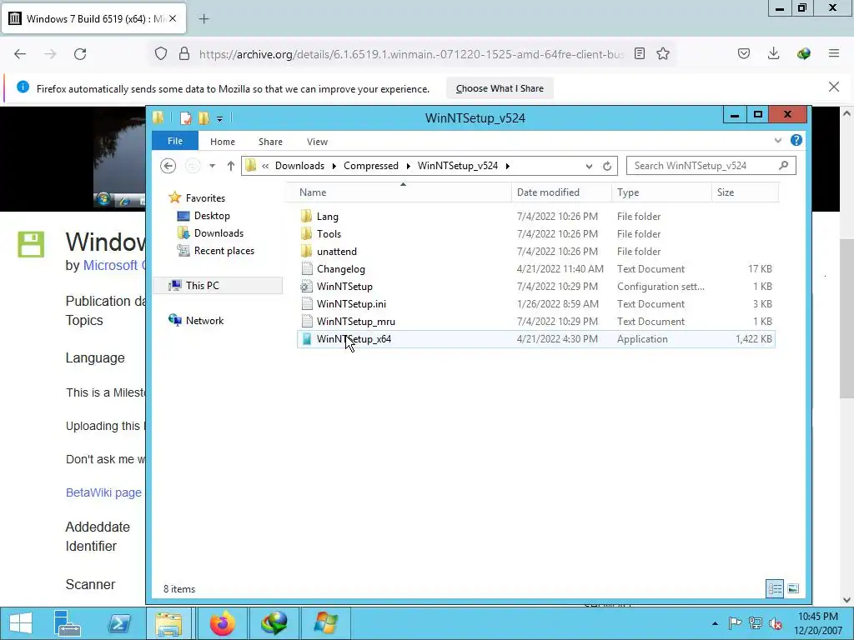Sort files by Date modified column
This screenshot has width=854, height=640.
pos(561,192)
